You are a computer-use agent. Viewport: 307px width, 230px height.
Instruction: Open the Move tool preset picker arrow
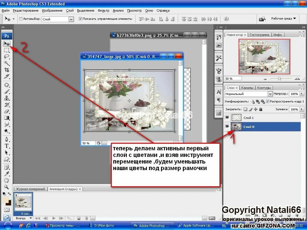click(x=13, y=19)
